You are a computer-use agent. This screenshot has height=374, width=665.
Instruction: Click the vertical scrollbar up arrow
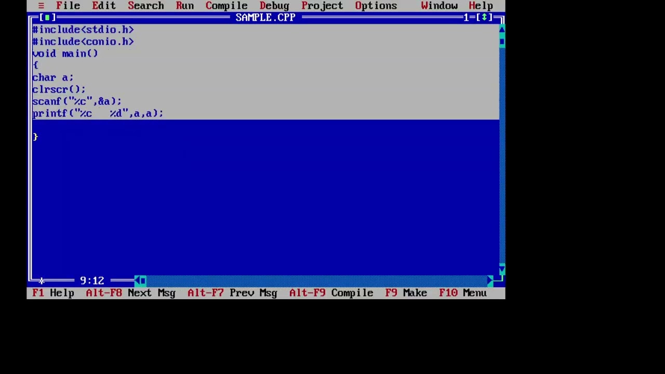point(502,30)
